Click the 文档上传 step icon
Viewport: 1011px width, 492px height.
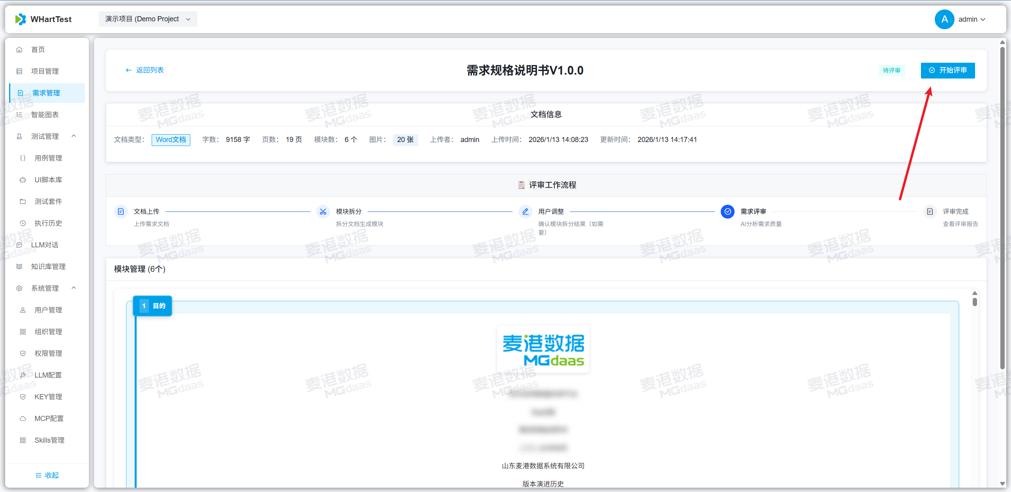click(x=121, y=212)
